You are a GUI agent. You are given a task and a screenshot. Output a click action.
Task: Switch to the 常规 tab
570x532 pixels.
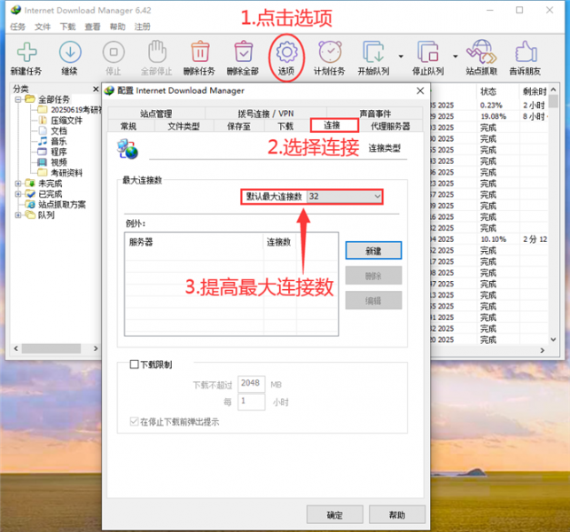[129, 126]
